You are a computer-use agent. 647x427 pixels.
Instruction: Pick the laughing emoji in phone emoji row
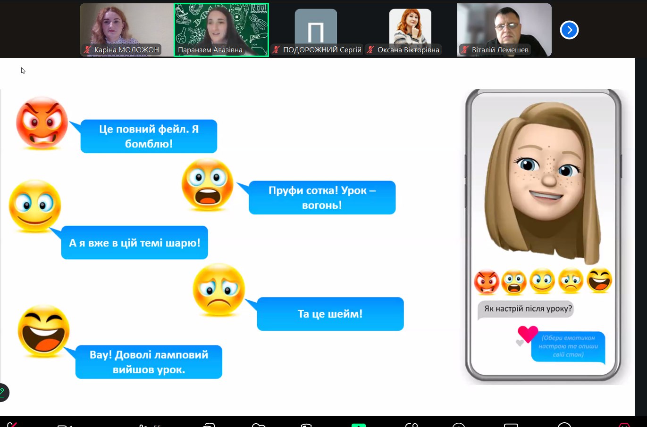599,280
